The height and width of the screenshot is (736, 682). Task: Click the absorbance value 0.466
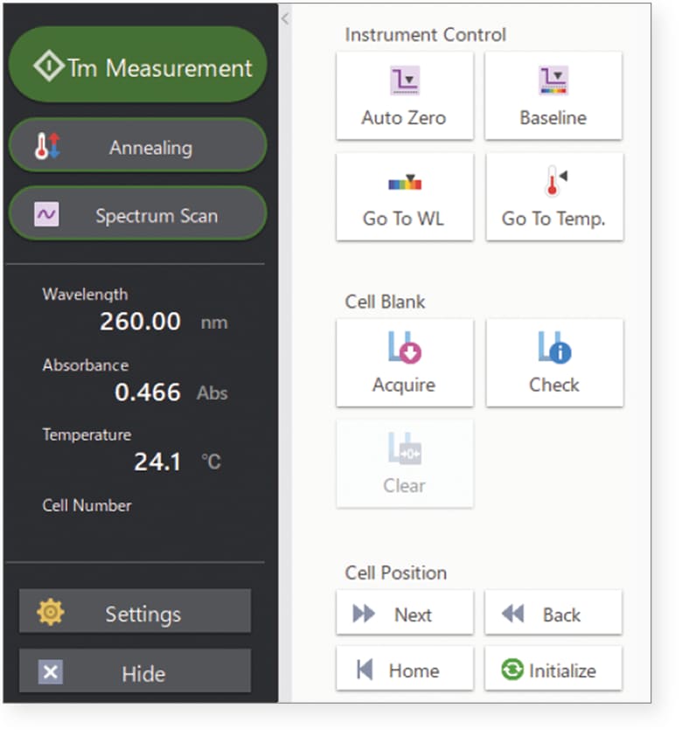tap(148, 392)
